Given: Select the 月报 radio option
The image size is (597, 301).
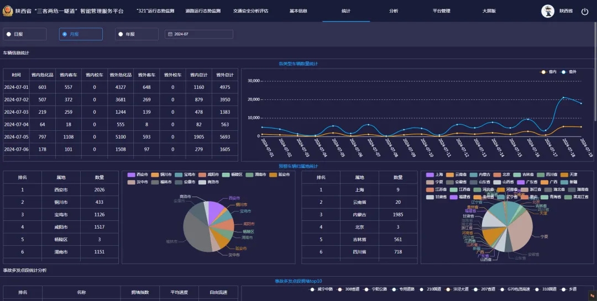Looking at the screenshot, I should click(65, 34).
